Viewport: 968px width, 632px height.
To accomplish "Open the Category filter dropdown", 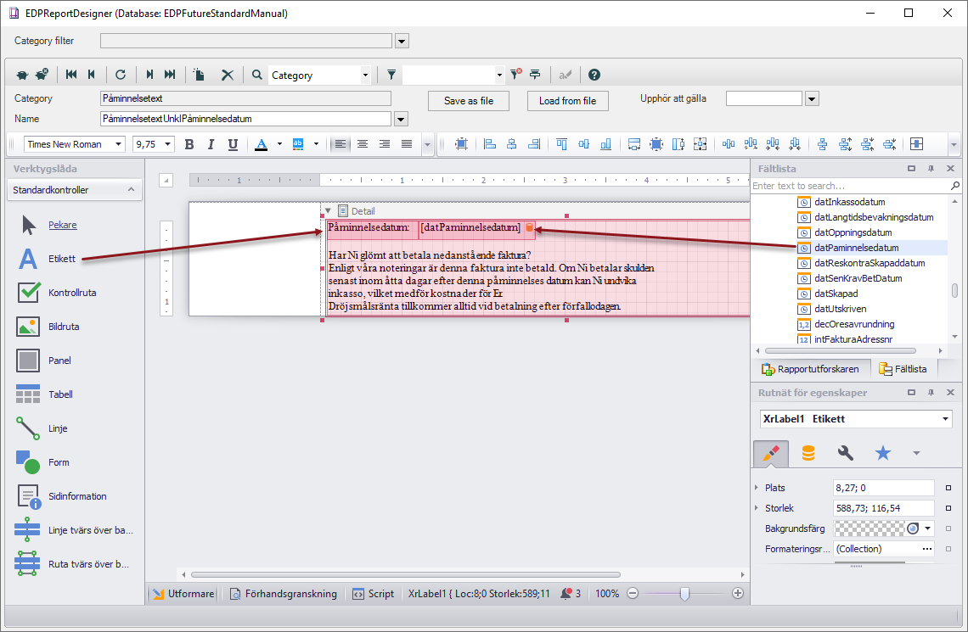I will point(402,42).
